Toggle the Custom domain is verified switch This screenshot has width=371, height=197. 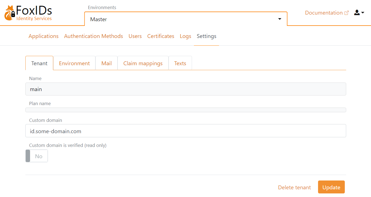click(x=36, y=156)
